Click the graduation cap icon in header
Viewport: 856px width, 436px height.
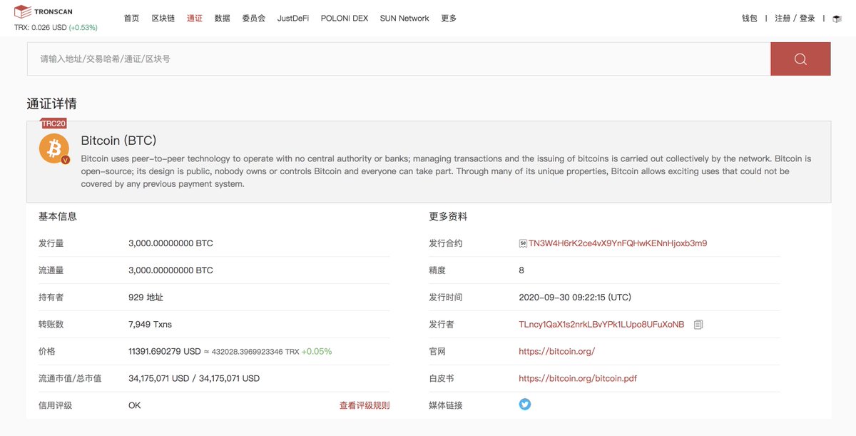pos(837,19)
